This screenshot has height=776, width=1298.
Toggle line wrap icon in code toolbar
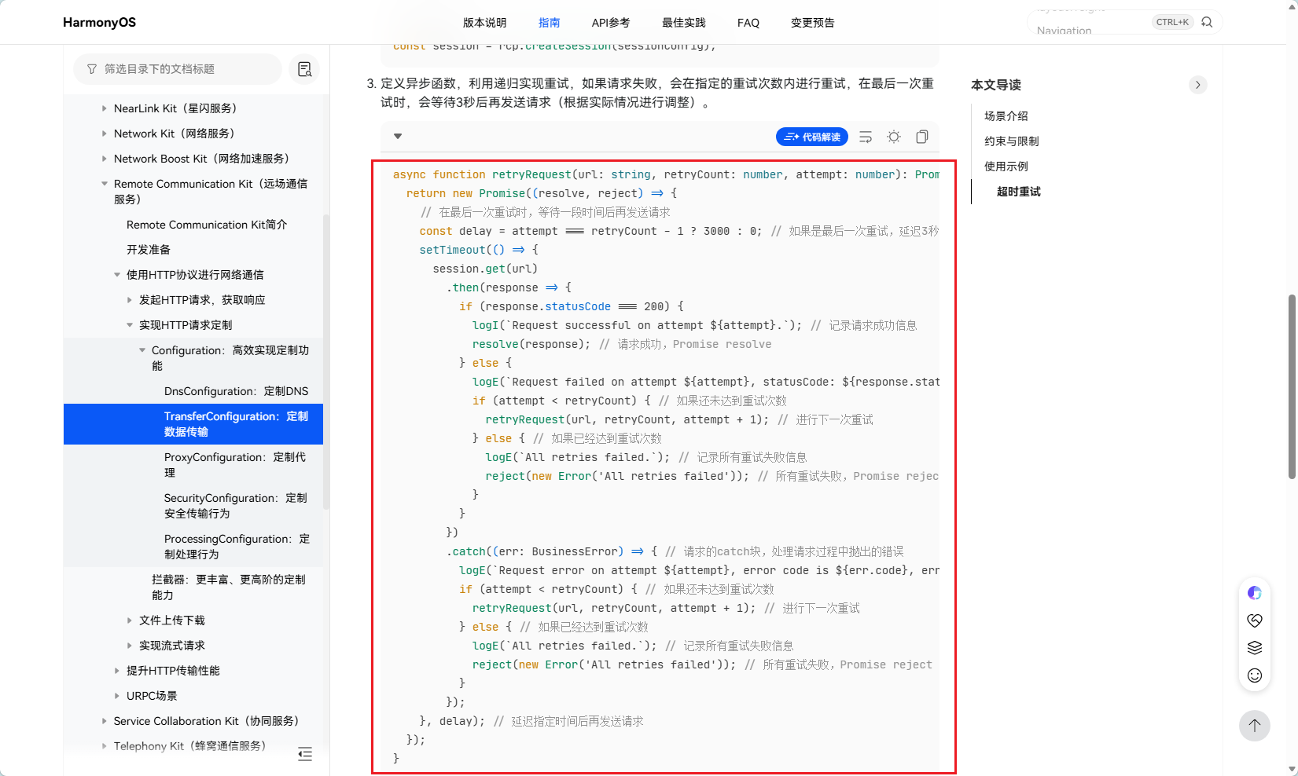(x=866, y=137)
